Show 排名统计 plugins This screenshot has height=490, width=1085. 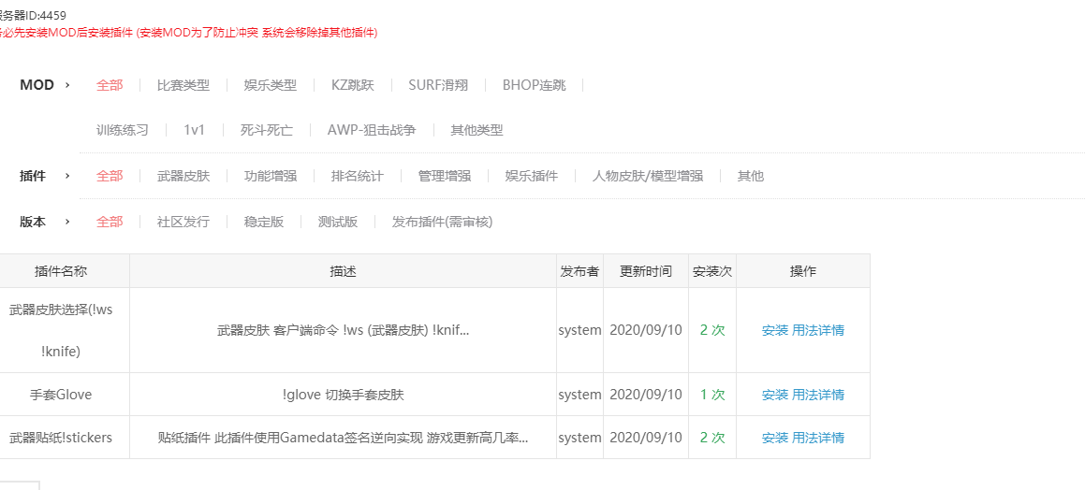(357, 176)
